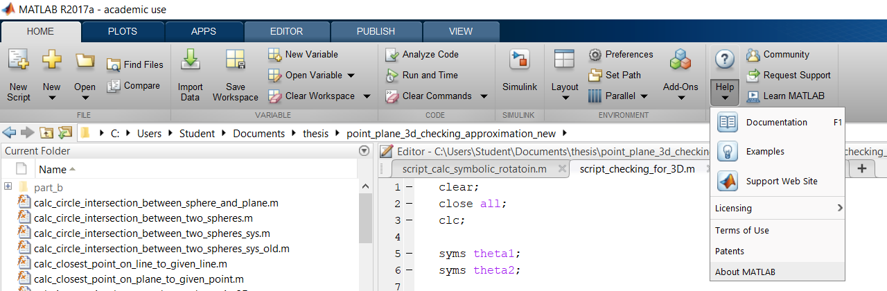Click line 1 clear; in editor
The width and height of the screenshot is (887, 291).
point(459,187)
